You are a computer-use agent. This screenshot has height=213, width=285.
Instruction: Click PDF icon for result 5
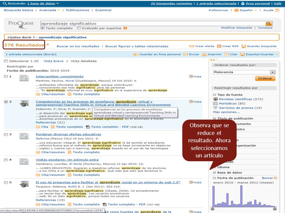pos(104,204)
